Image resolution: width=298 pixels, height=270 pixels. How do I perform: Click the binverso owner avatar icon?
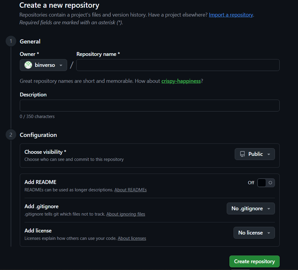click(x=28, y=65)
